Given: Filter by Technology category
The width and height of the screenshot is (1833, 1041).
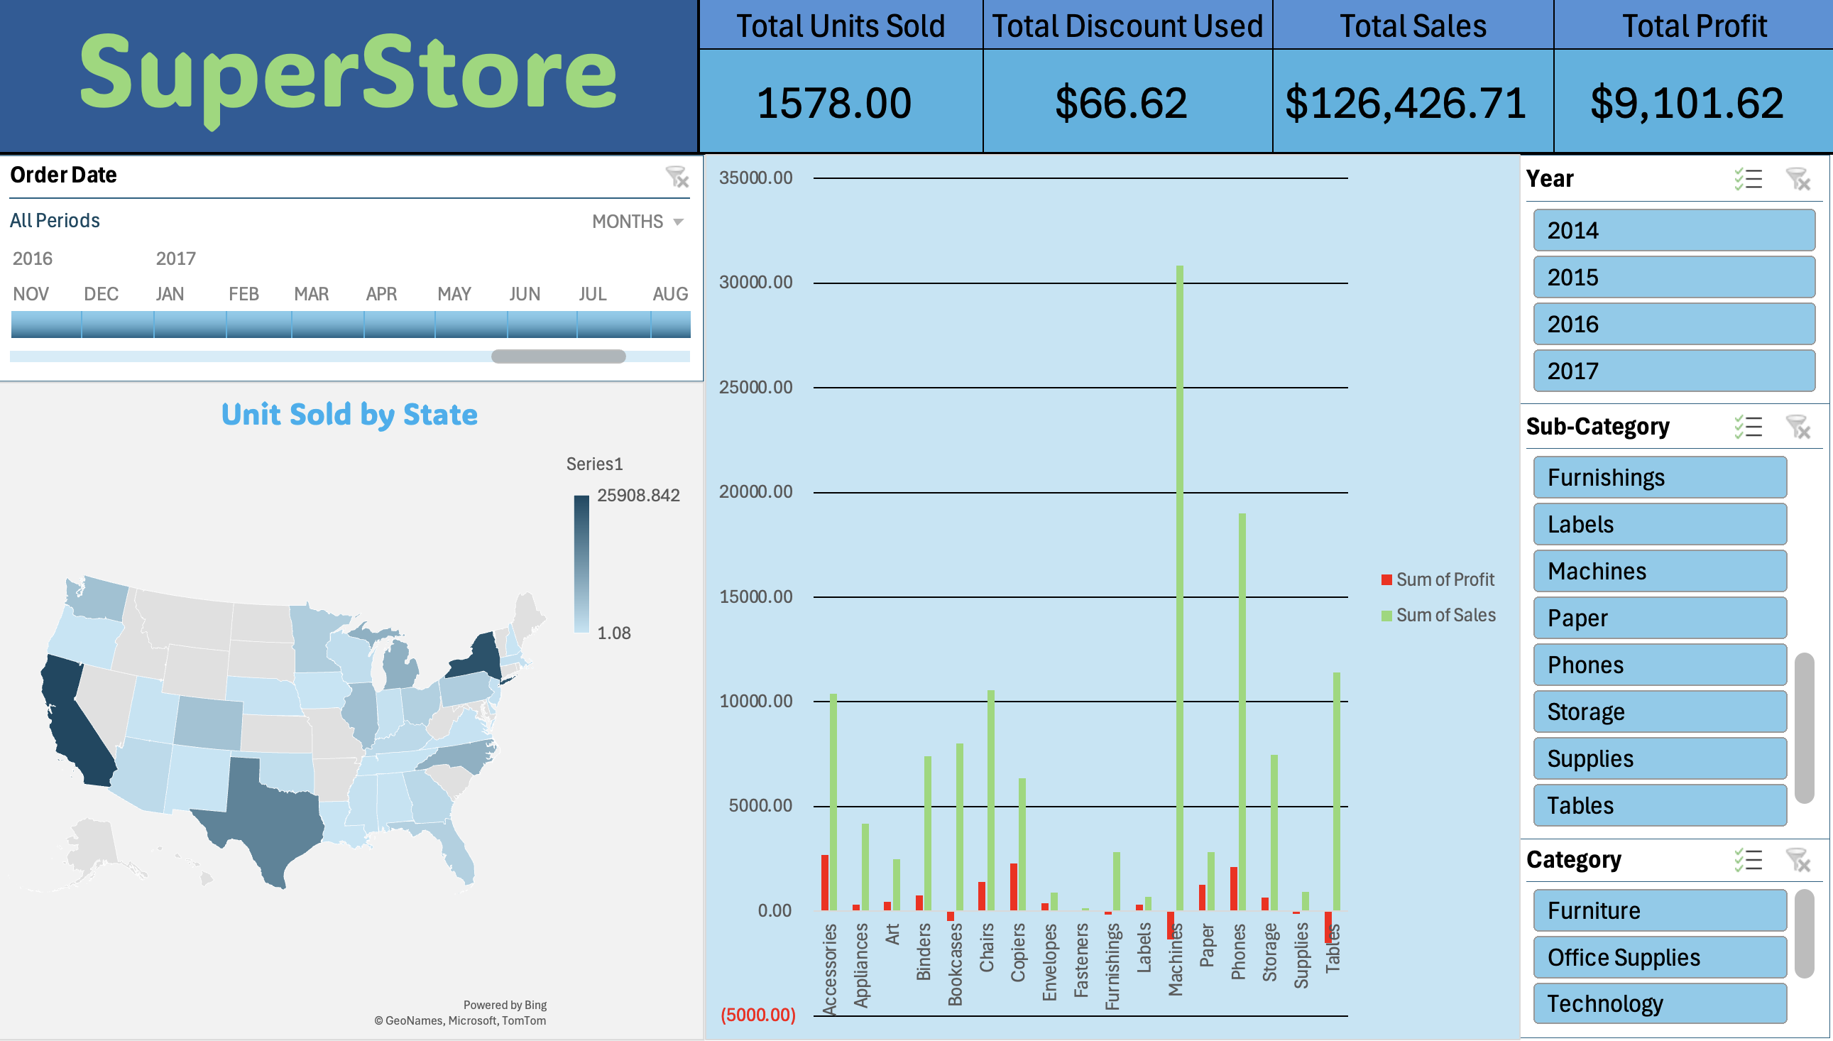Looking at the screenshot, I should tap(1659, 1003).
